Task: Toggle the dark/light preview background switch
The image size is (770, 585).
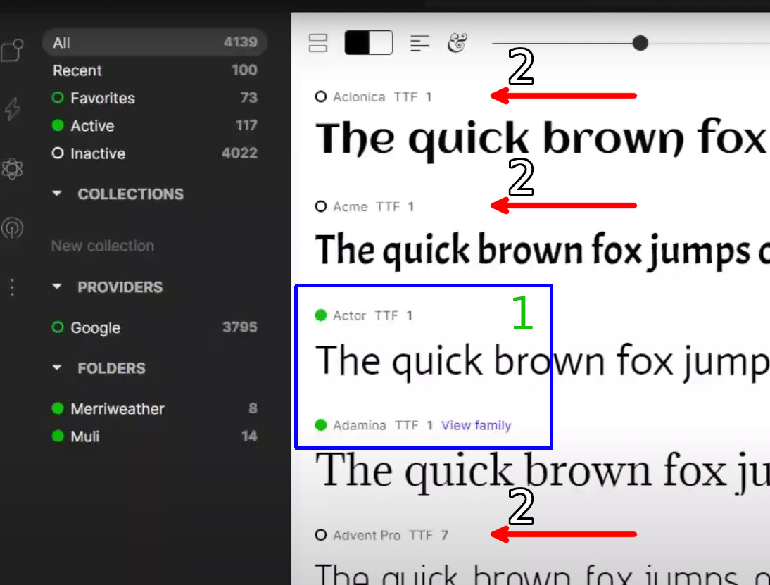Action: [369, 43]
